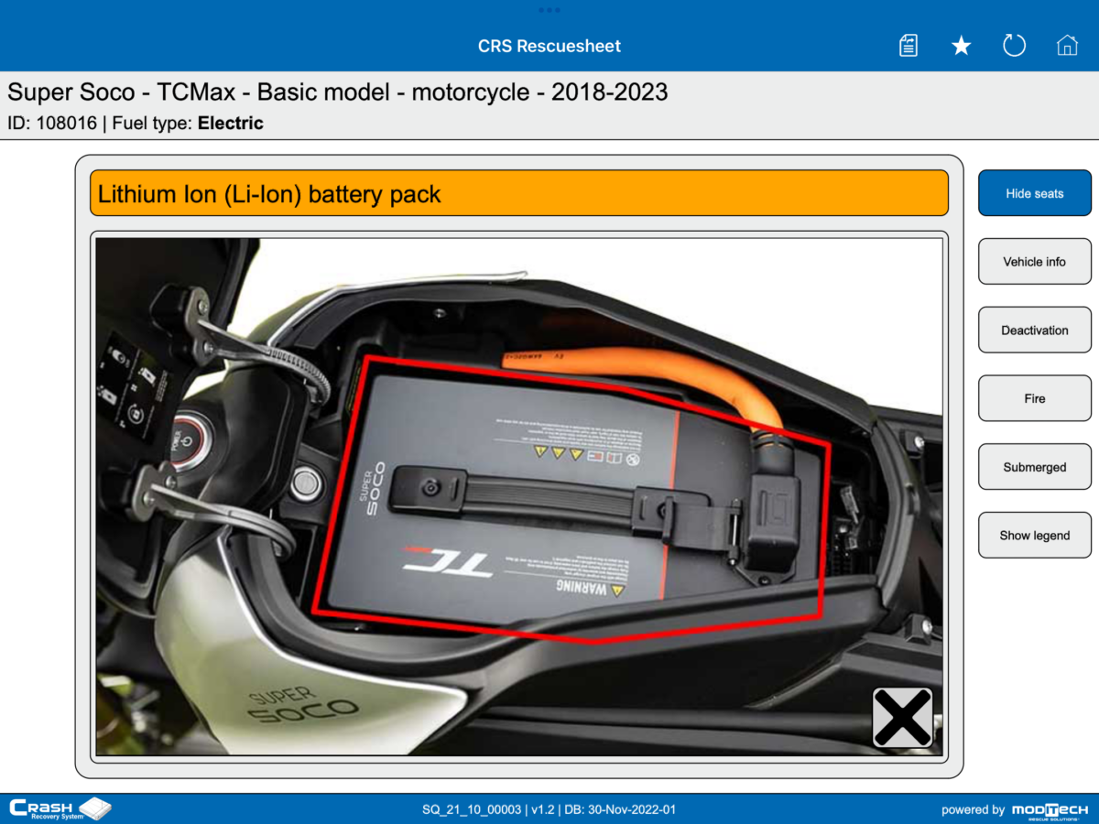Open Submerged vehicle procedures
Image resolution: width=1099 pixels, height=824 pixels.
point(1034,466)
